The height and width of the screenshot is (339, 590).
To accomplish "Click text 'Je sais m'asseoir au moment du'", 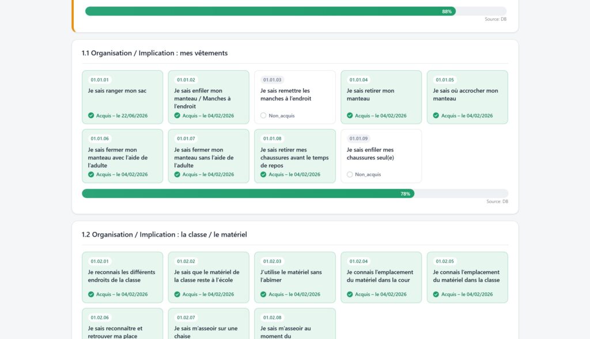I will click(x=286, y=332).
